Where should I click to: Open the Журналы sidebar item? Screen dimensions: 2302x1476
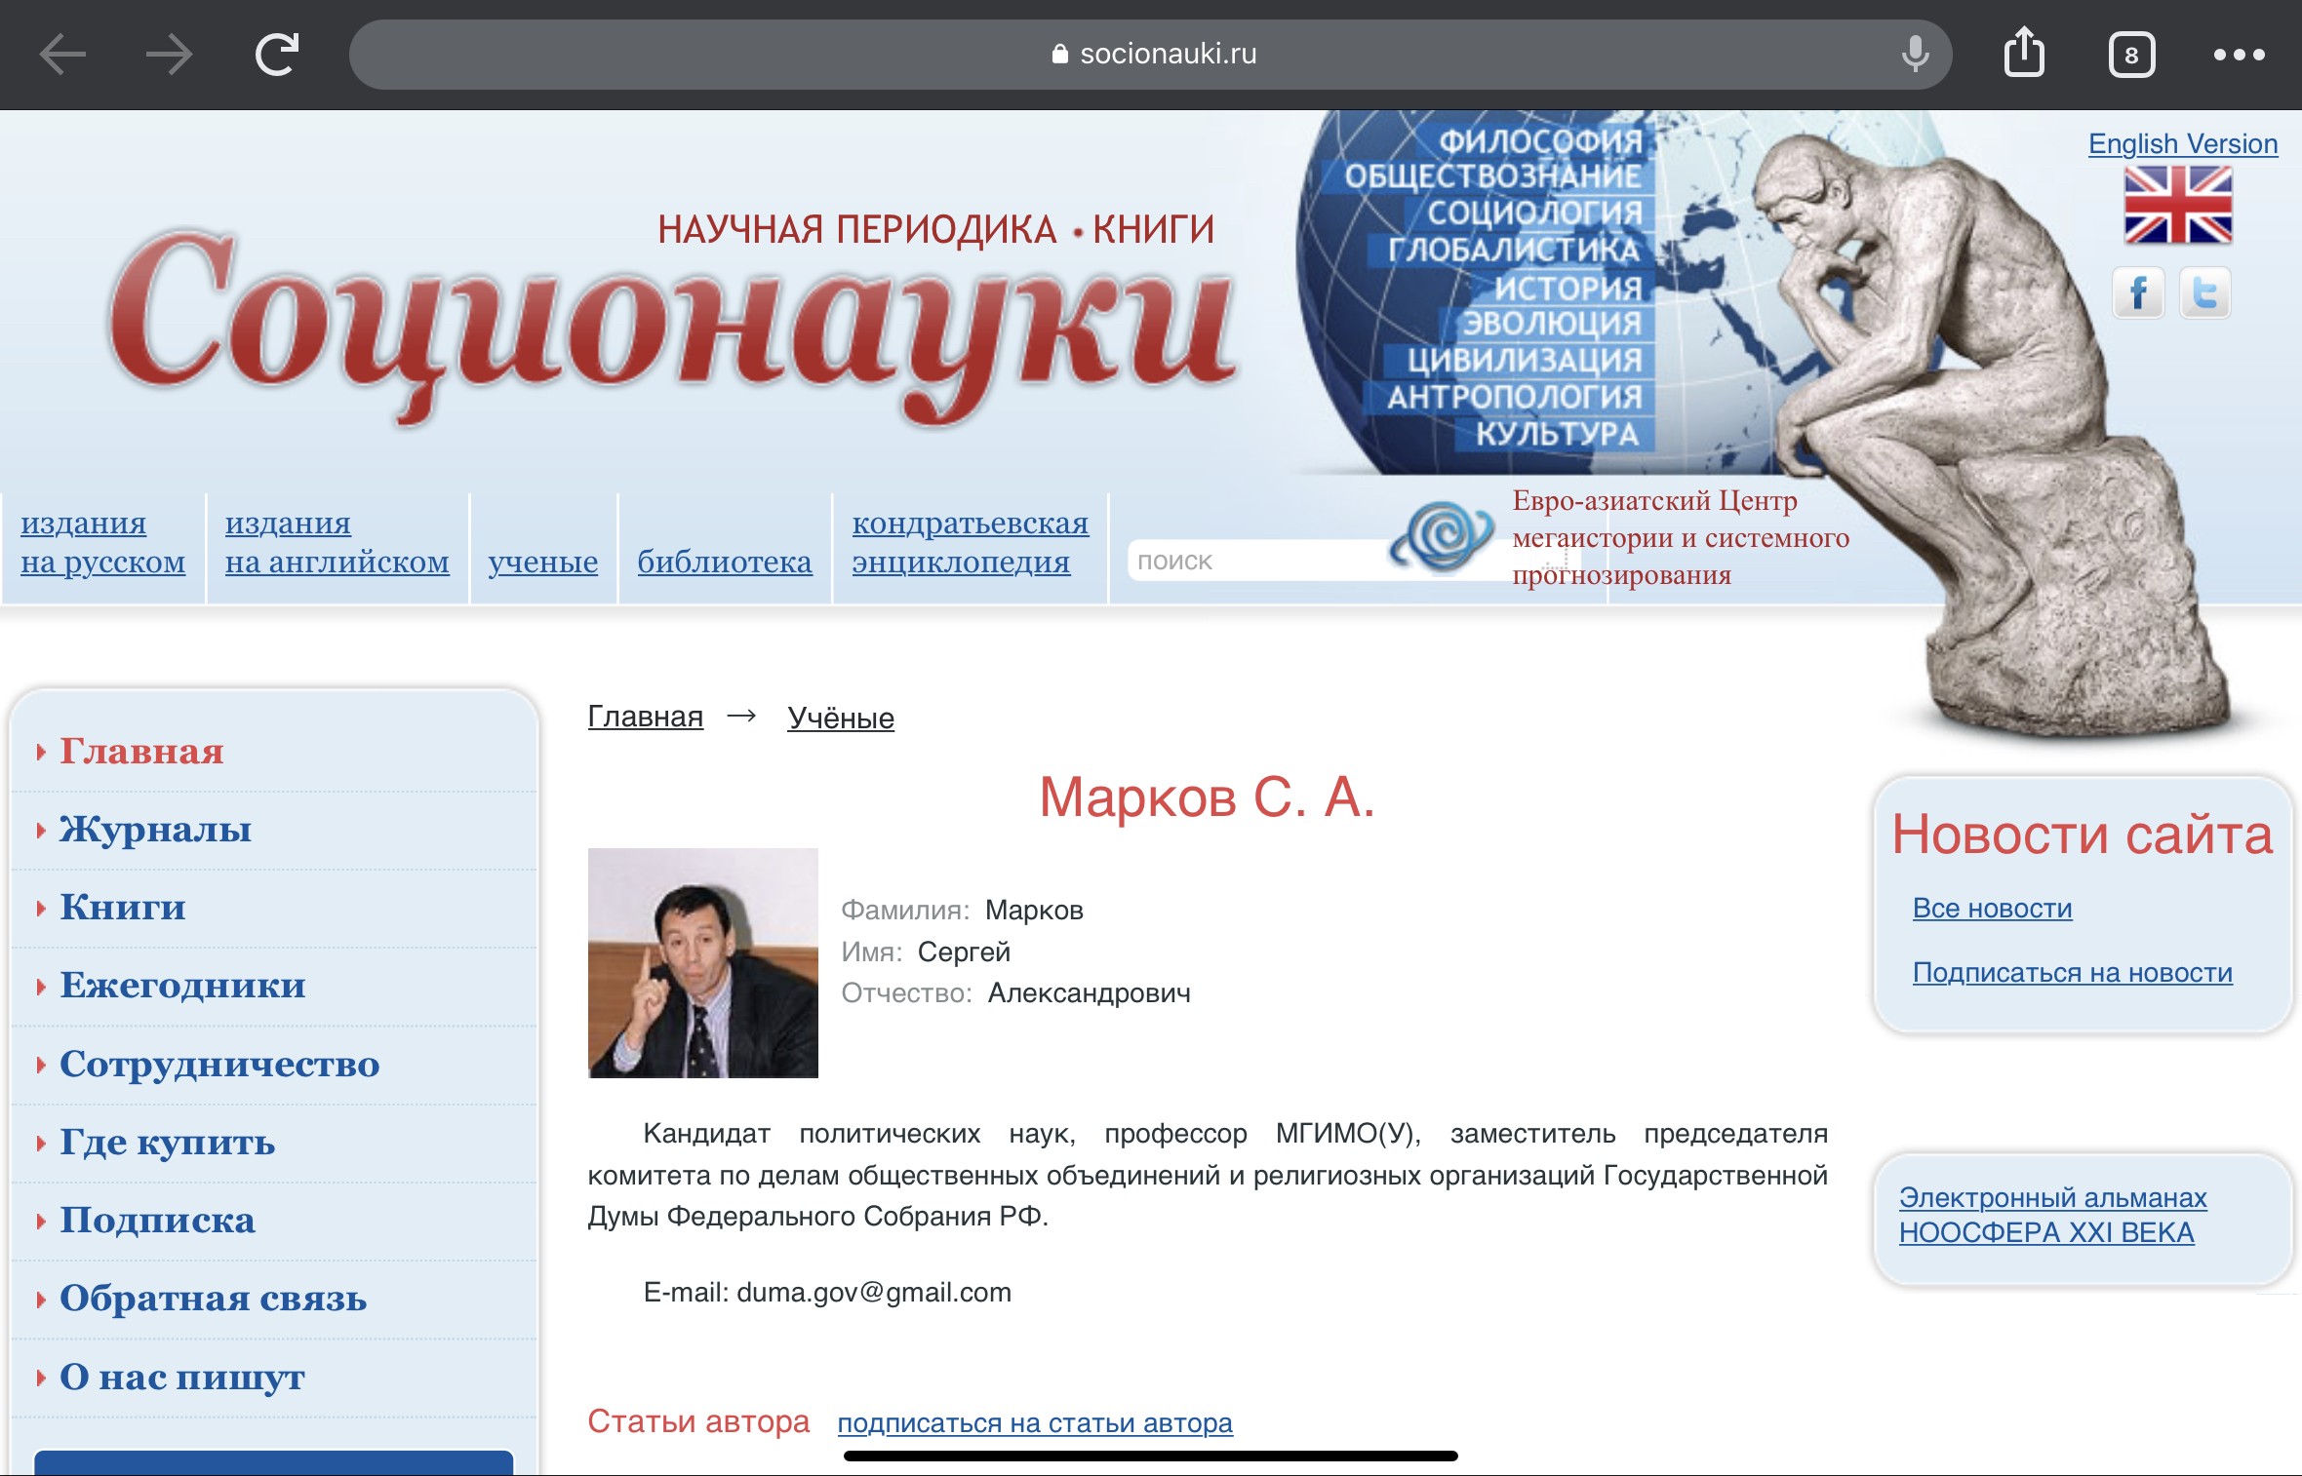(155, 830)
